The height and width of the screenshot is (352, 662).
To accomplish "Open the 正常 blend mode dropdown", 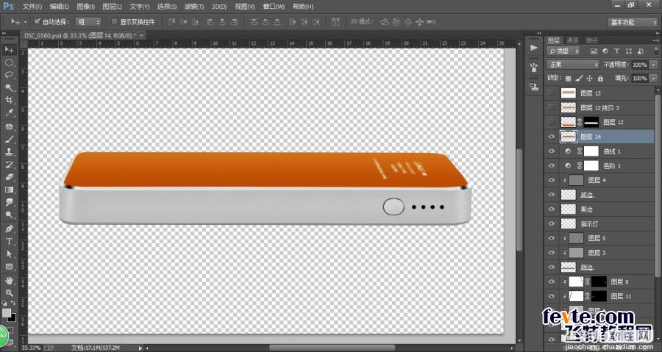I will click(572, 65).
